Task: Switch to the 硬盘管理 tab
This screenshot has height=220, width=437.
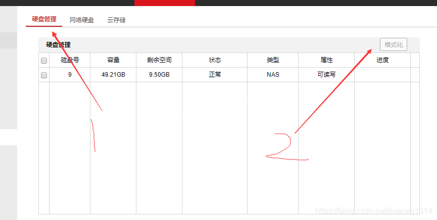Action: tap(44, 20)
